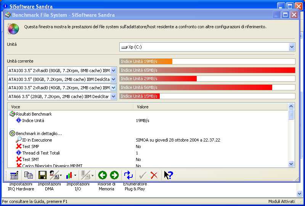This screenshot has width=305, height=206.
Task: Activate the What's This help pointer icon
Action: pos(168,175)
